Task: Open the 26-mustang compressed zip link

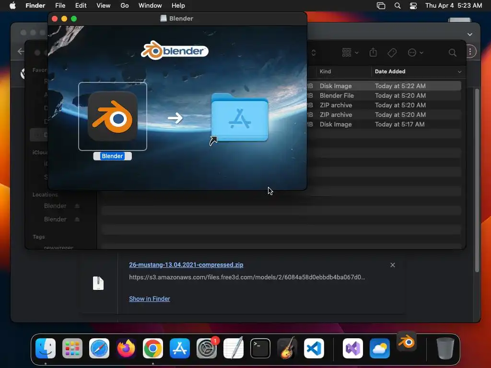Action: (x=186, y=264)
